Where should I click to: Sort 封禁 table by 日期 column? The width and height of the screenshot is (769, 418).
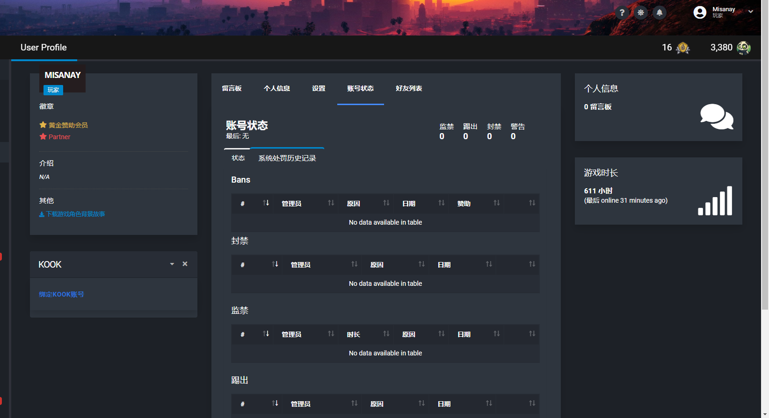click(x=462, y=264)
